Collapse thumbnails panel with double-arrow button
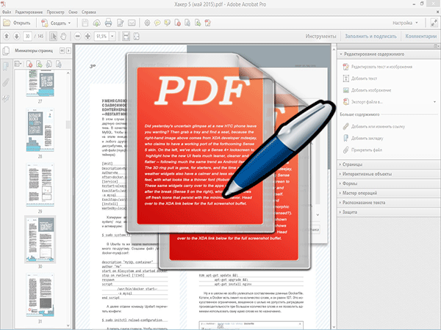This screenshot has width=441, height=330. (62, 51)
